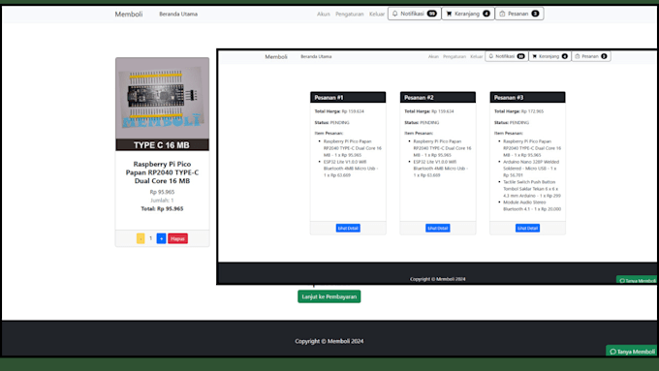The height and width of the screenshot is (371, 659).
Task: Increase quantity with the blue plus button
Action: click(161, 238)
